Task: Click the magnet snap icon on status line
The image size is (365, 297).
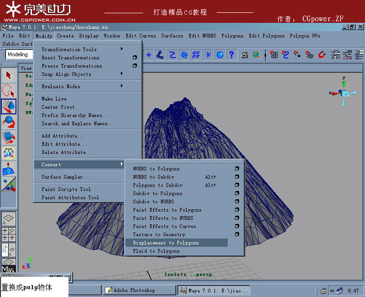Action: coord(208,54)
